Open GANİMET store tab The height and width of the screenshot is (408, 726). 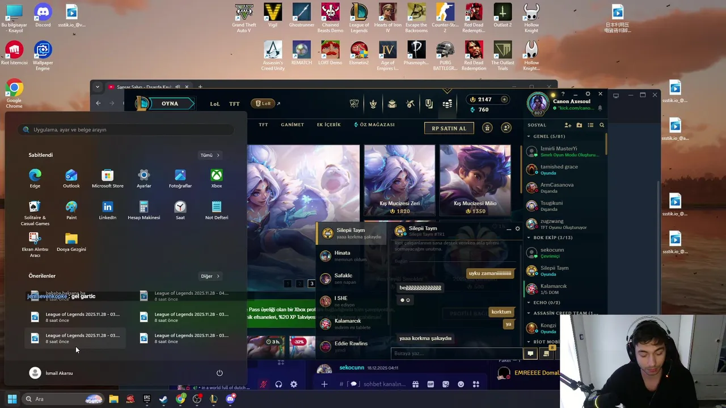292,125
